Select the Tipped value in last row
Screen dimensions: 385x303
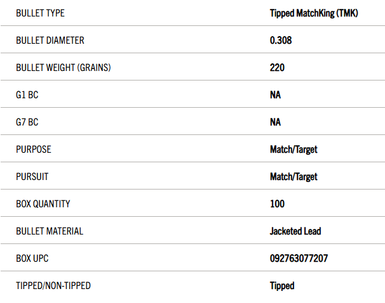coord(282,286)
